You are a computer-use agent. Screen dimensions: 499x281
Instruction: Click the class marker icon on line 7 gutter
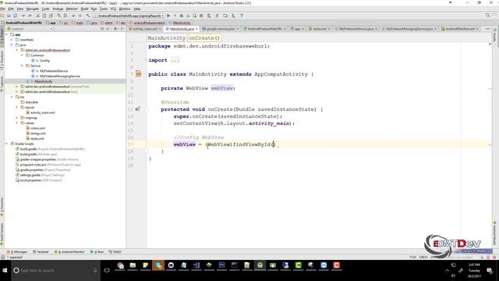click(139, 74)
